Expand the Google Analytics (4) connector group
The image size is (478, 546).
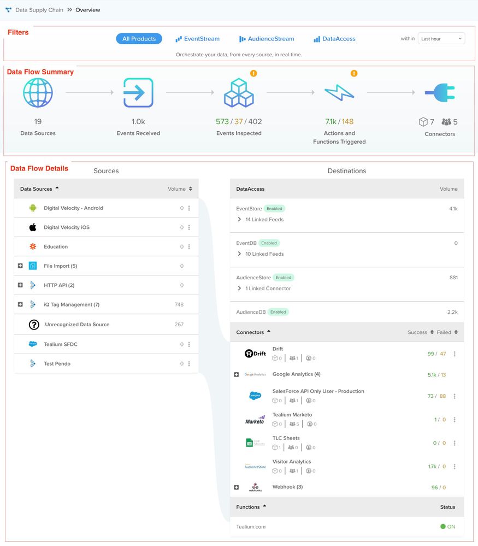tap(237, 375)
